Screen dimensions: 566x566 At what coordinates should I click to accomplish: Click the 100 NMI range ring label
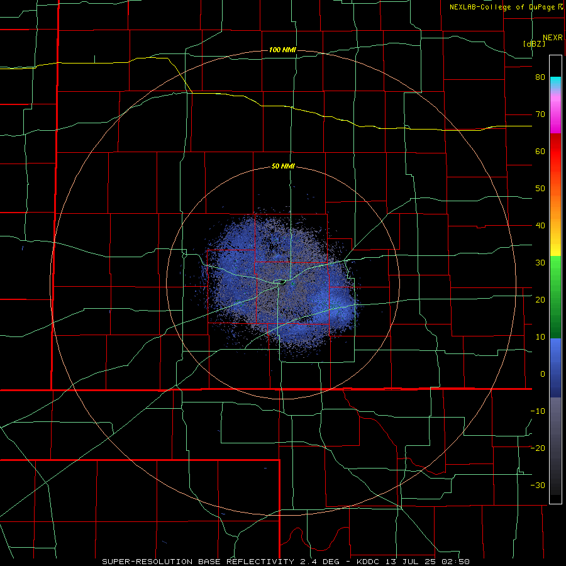tap(282, 50)
